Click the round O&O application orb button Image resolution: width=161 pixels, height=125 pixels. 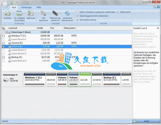[5, 4]
